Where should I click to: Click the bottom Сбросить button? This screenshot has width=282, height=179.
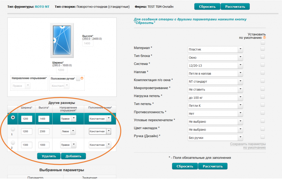[x=185, y=166]
